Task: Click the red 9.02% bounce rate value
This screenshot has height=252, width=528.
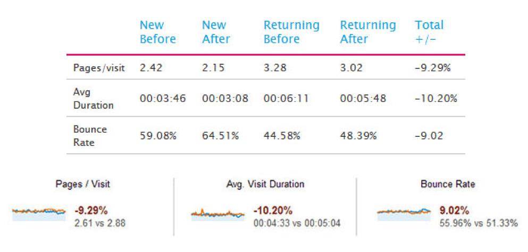Action: click(453, 211)
